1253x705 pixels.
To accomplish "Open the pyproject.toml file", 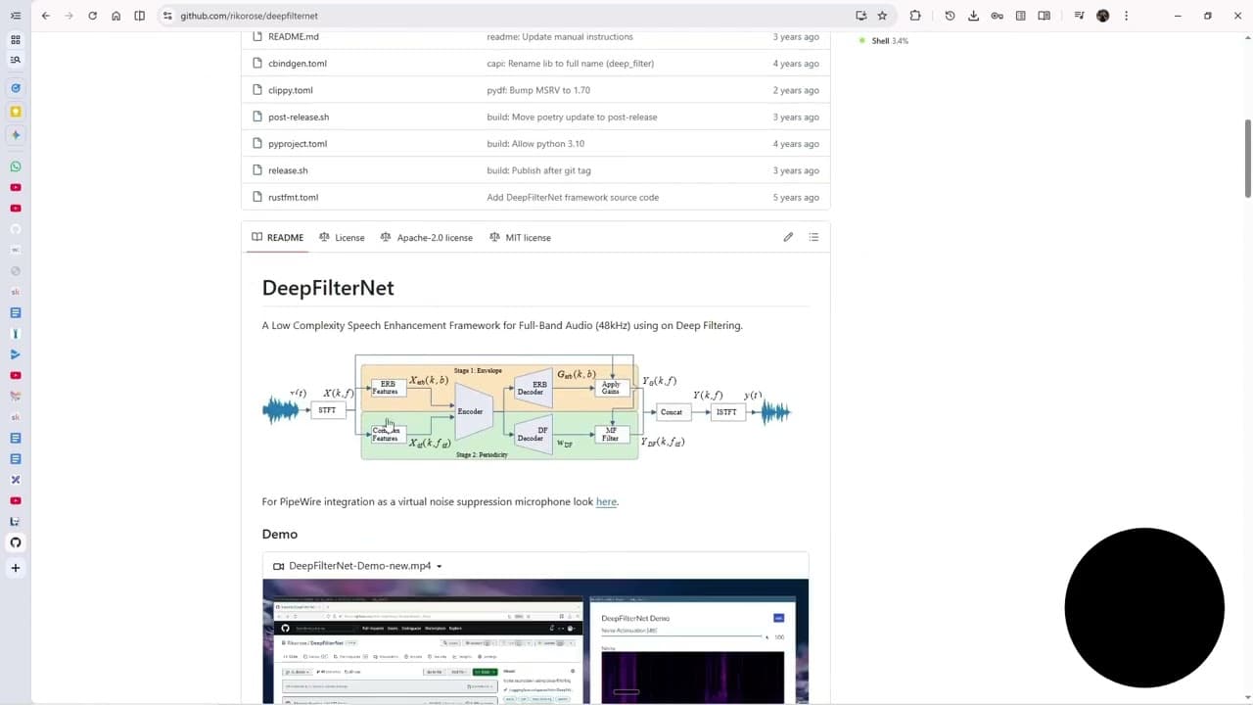I will point(298,144).
